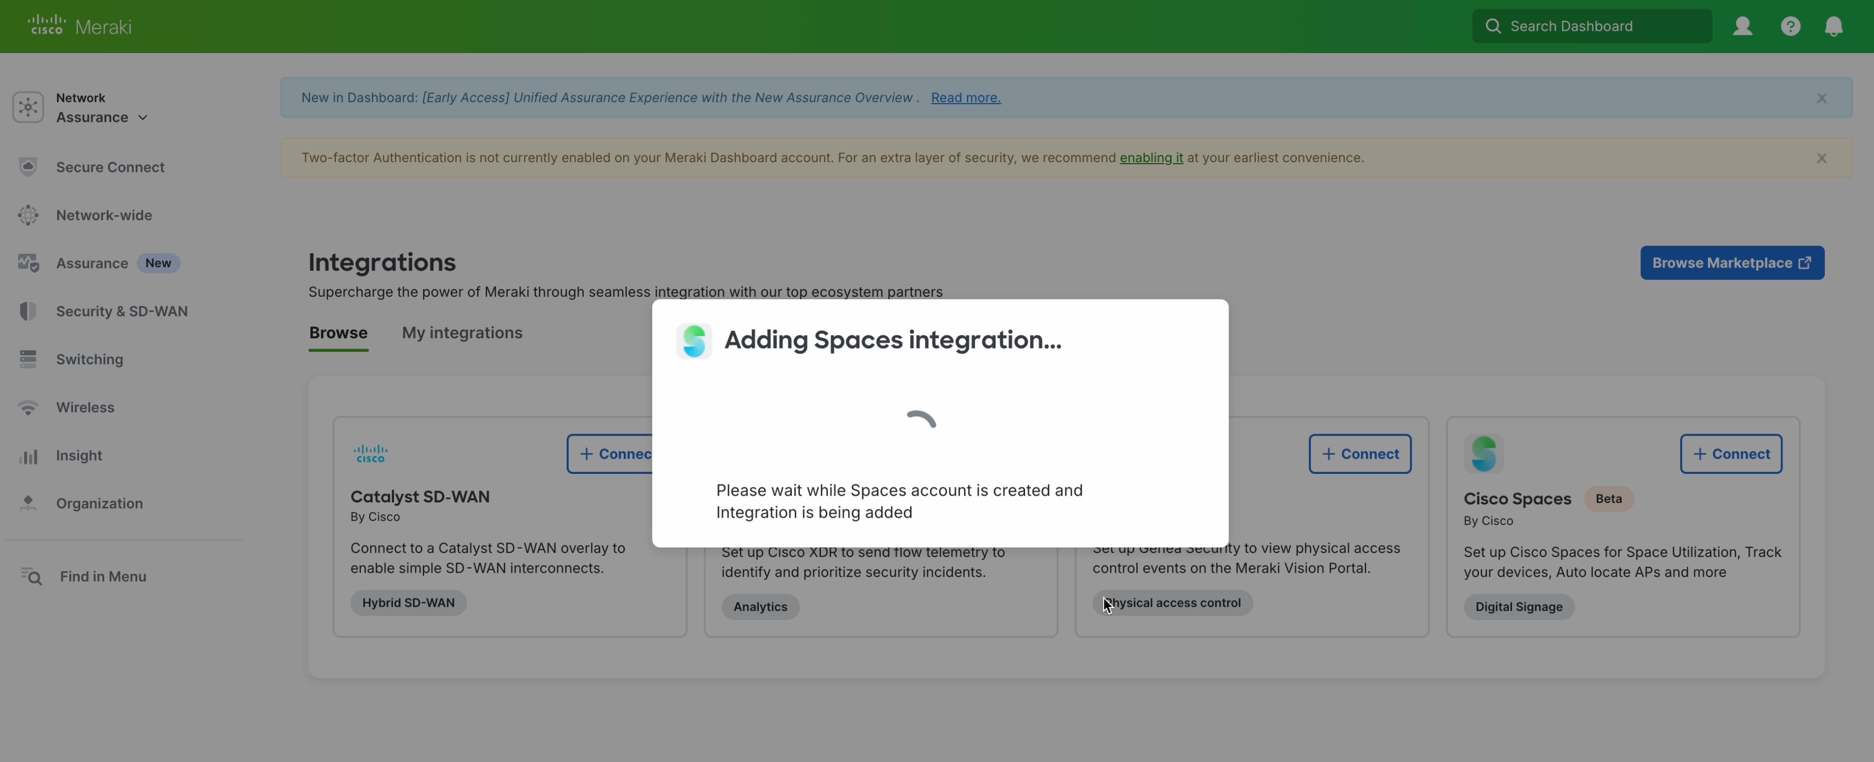Screen dimensions: 1874x762
Task: Click the Organization icon
Action: click(x=29, y=503)
